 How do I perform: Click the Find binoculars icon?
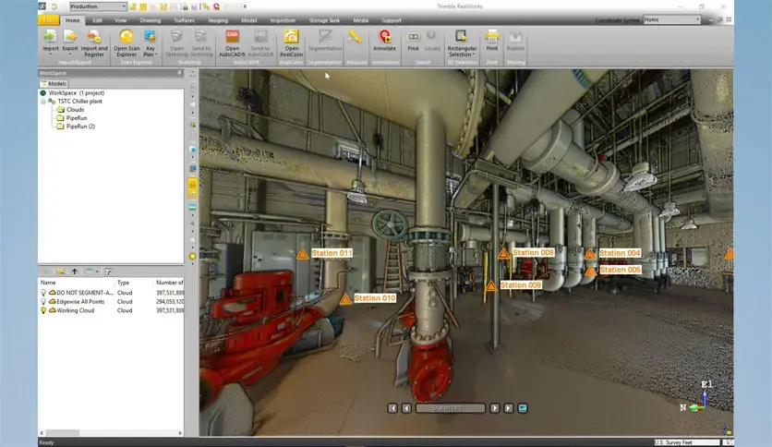(412, 37)
